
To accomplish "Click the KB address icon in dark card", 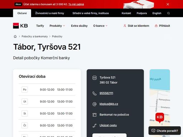I will coord(94,78).
